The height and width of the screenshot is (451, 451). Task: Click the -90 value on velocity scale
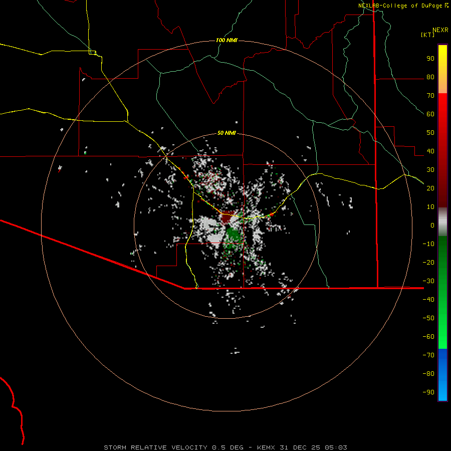click(x=428, y=392)
